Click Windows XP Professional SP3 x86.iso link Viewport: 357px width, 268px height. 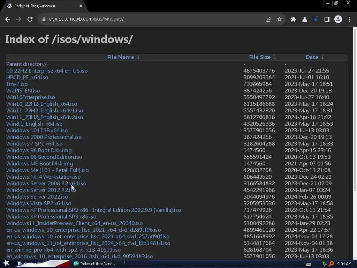tap(51, 216)
